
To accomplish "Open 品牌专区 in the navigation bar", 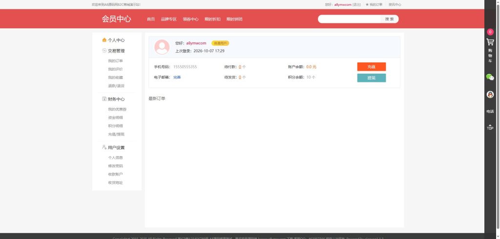I will [168, 19].
